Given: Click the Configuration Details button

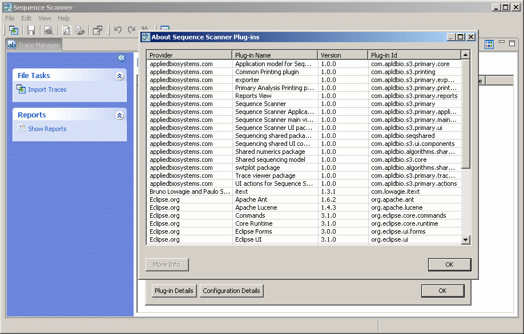Looking at the screenshot, I should pos(231,291).
